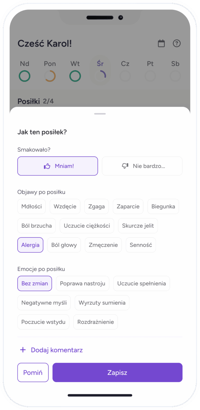Select the Wzdęcie symptom
Screen dimensions: 200x410
(65, 206)
